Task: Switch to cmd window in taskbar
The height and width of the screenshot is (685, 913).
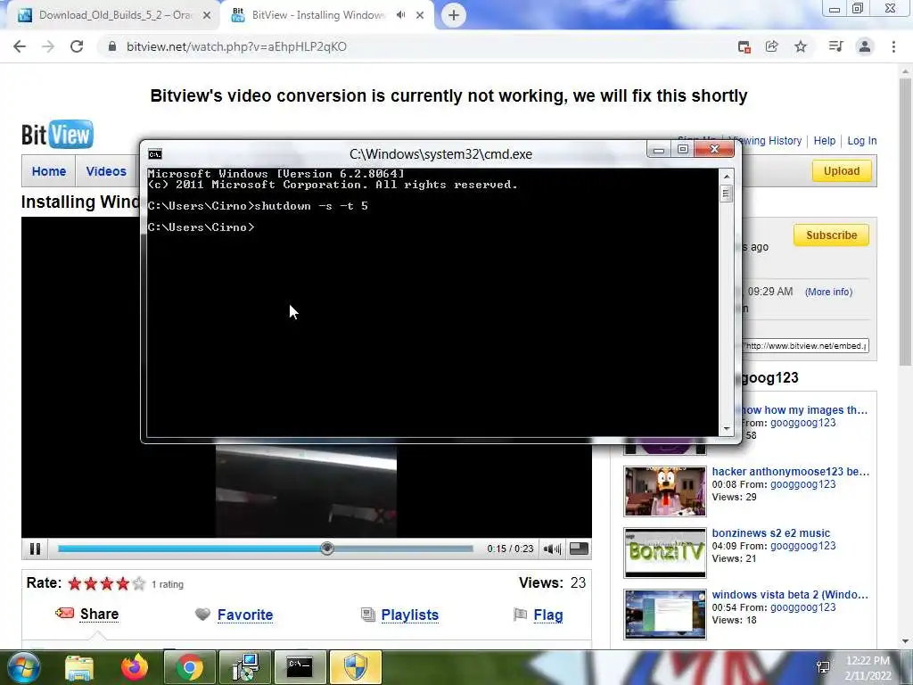Action: click(300, 667)
